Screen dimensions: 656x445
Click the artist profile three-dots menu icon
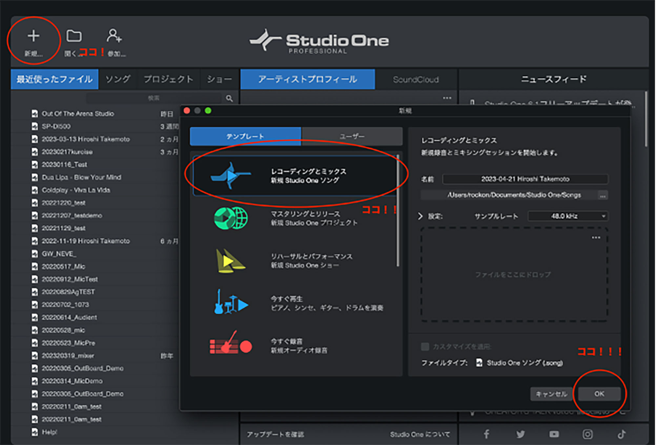(447, 98)
